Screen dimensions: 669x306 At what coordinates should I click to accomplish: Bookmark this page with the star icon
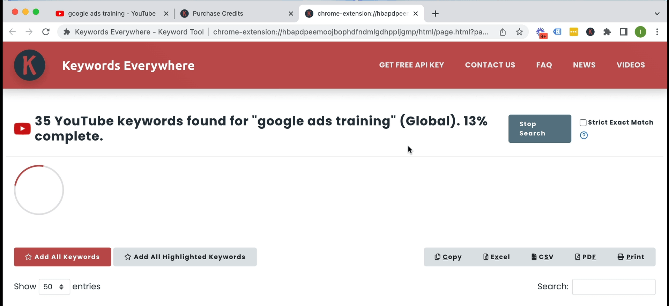click(519, 32)
